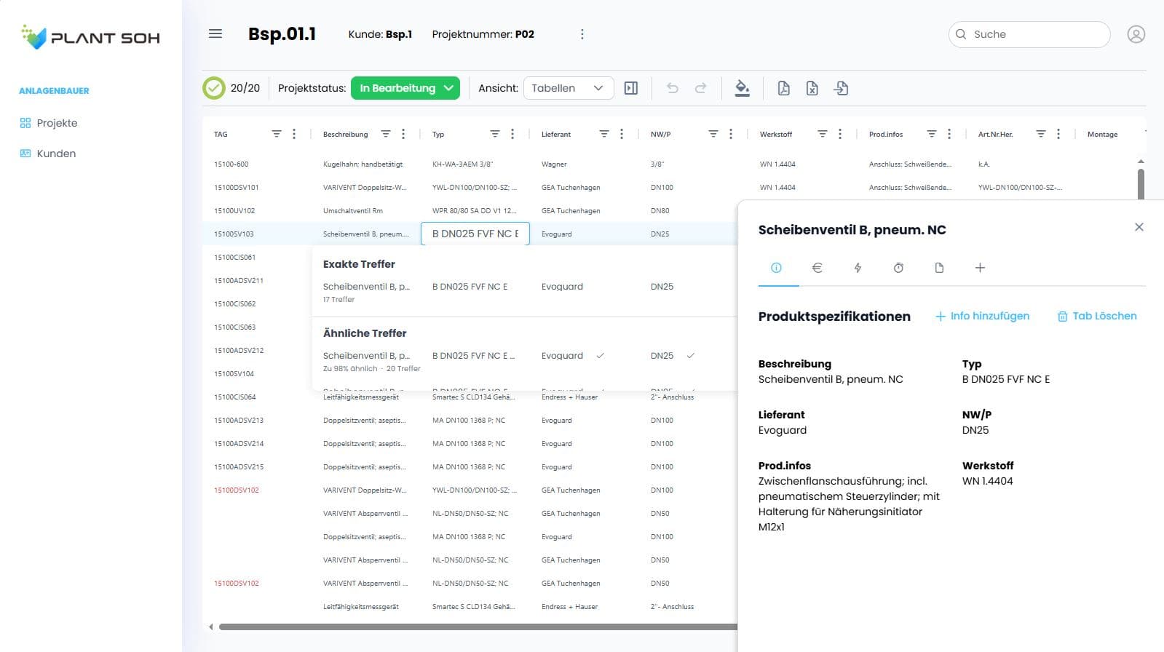Export the table as PDF
The image size is (1164, 652).
coord(783,88)
